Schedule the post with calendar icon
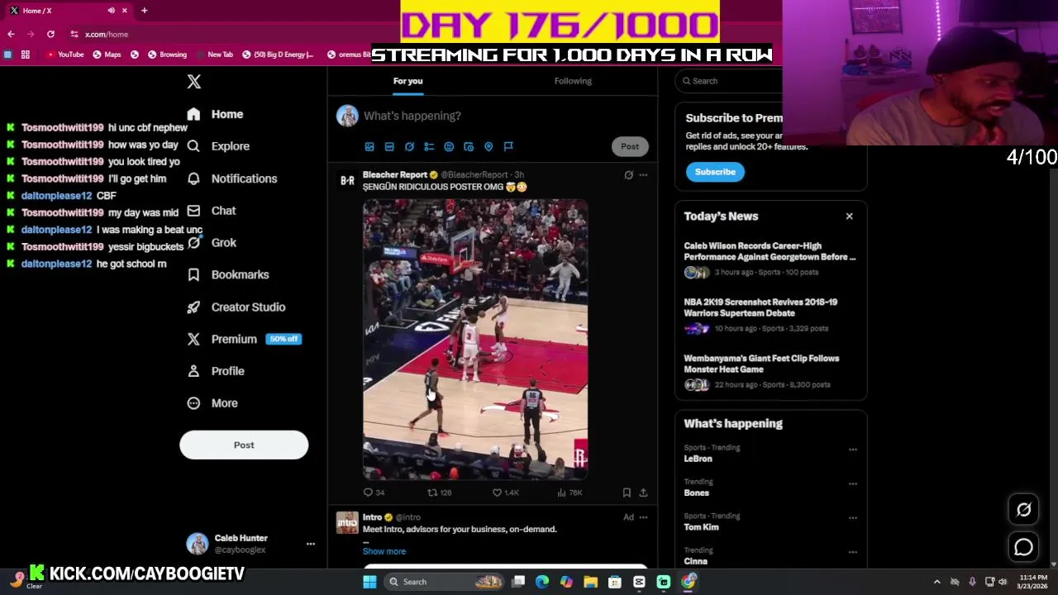This screenshot has width=1058, height=595. pyautogui.click(x=469, y=146)
